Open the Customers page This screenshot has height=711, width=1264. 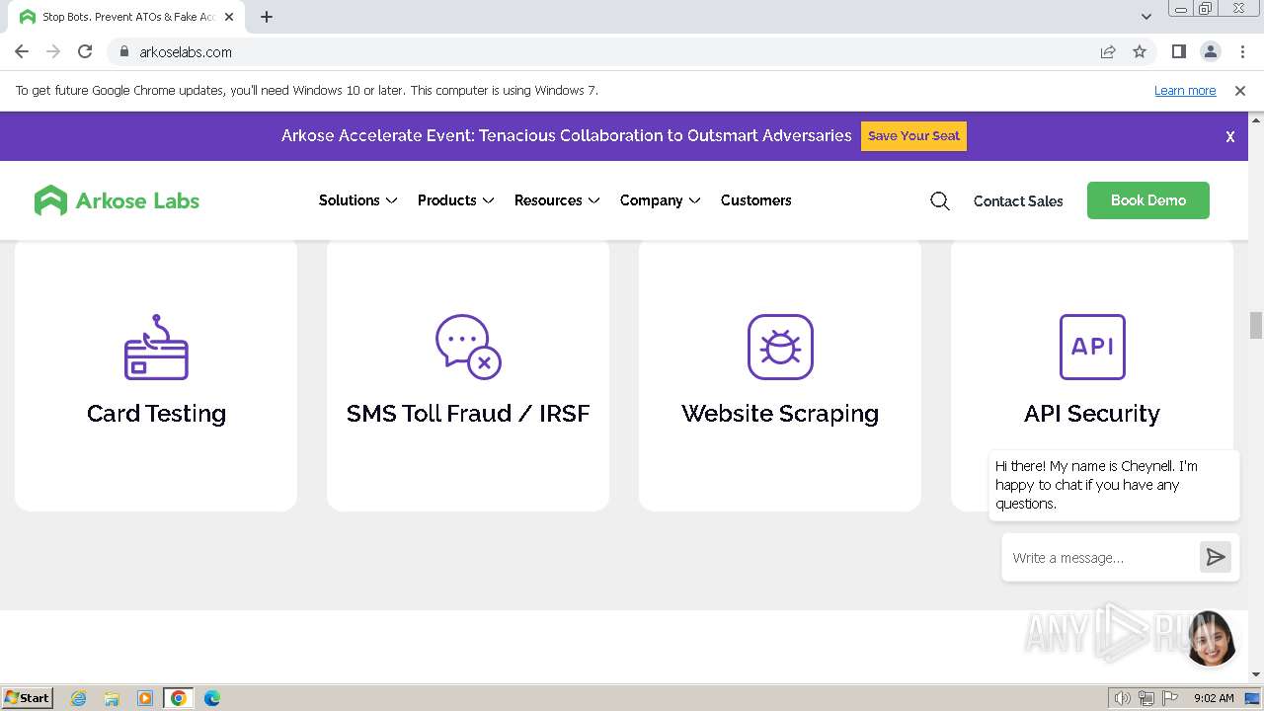click(x=755, y=200)
